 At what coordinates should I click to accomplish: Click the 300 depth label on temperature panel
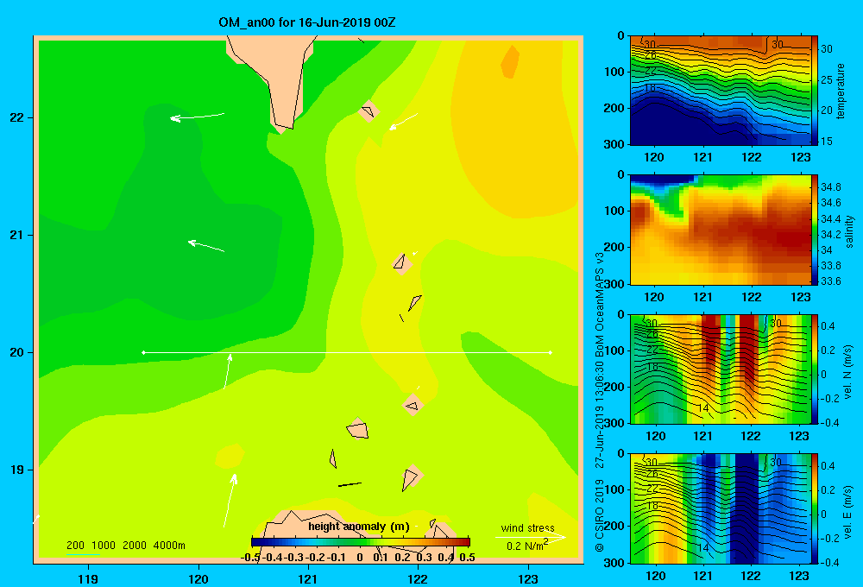pos(614,144)
